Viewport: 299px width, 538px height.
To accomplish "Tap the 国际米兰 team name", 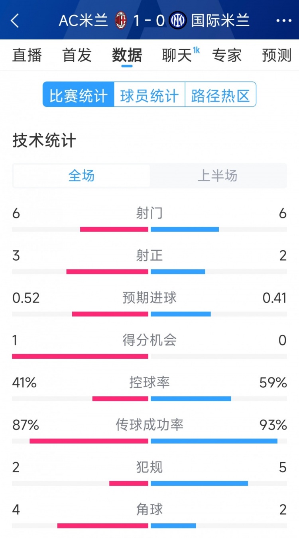I will click(220, 20).
